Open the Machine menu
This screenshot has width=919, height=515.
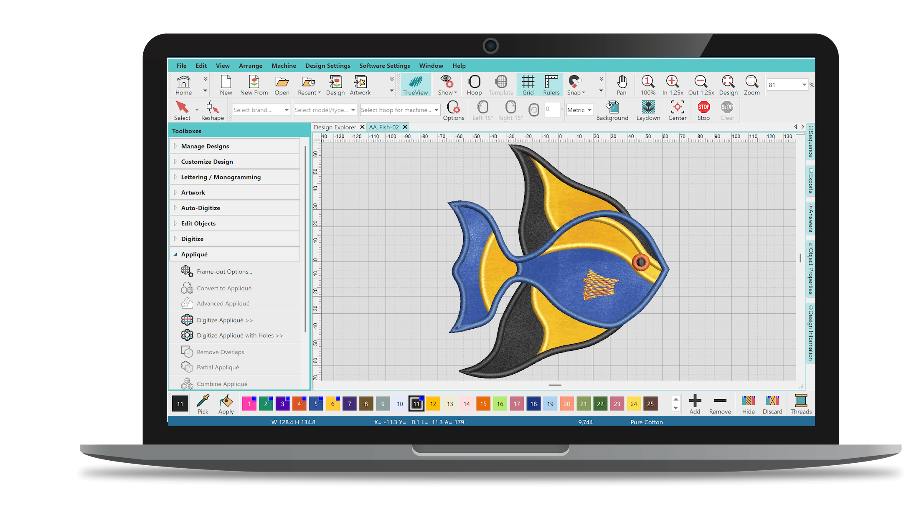point(284,66)
